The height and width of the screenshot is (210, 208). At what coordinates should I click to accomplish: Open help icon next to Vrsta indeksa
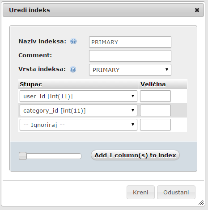73,69
